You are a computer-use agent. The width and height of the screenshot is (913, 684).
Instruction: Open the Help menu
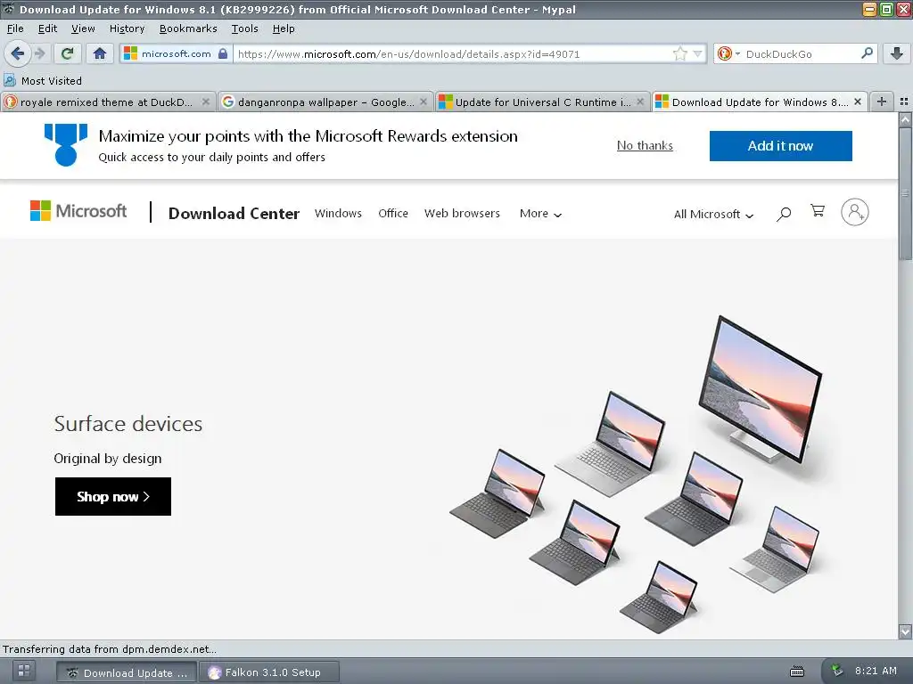pyautogui.click(x=284, y=28)
